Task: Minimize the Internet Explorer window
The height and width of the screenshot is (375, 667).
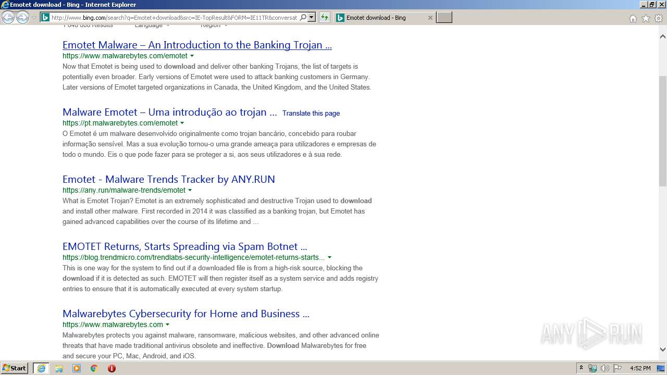Action: (644, 4)
